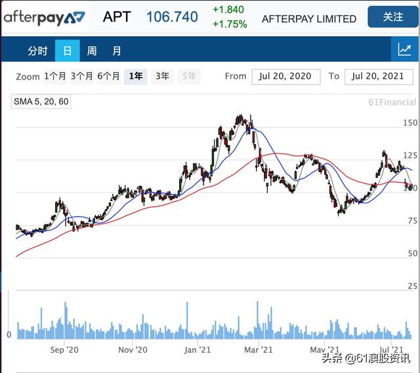Switch to the 分时 intraday tab

coord(37,51)
